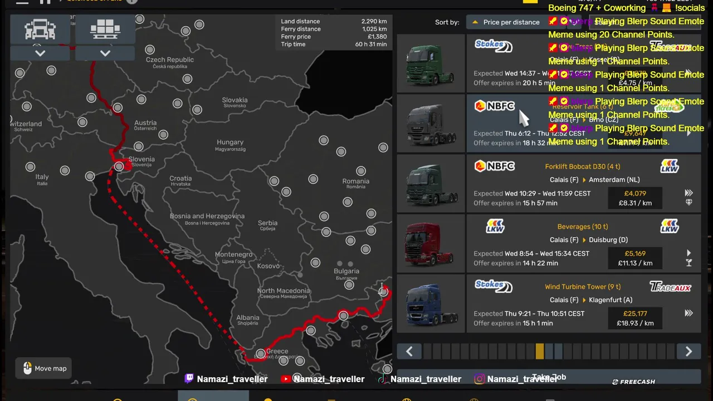Go to previous job page arrow
Viewport: 713px width, 401px height.
[409, 351]
